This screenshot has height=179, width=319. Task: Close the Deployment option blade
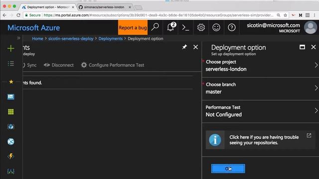coord(314,47)
